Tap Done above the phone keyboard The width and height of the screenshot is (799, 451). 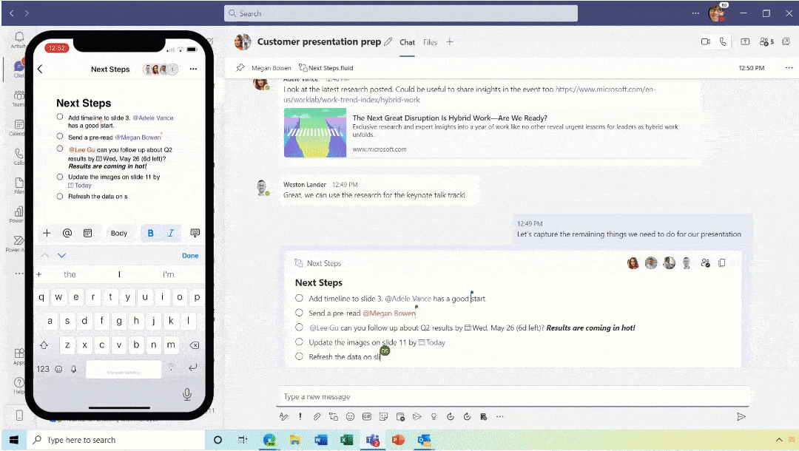click(190, 255)
